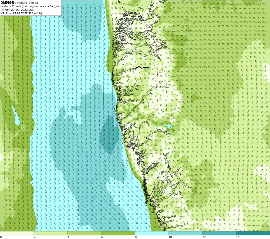Viewport: 270px width, 239px height.
Task: Click the legend label "10"
Action: coord(170,237)
